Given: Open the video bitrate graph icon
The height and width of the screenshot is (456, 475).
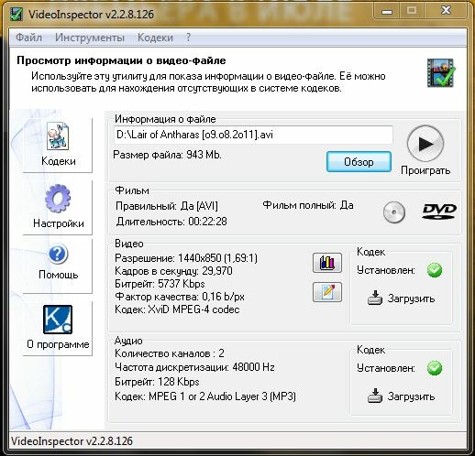Looking at the screenshot, I should [327, 263].
